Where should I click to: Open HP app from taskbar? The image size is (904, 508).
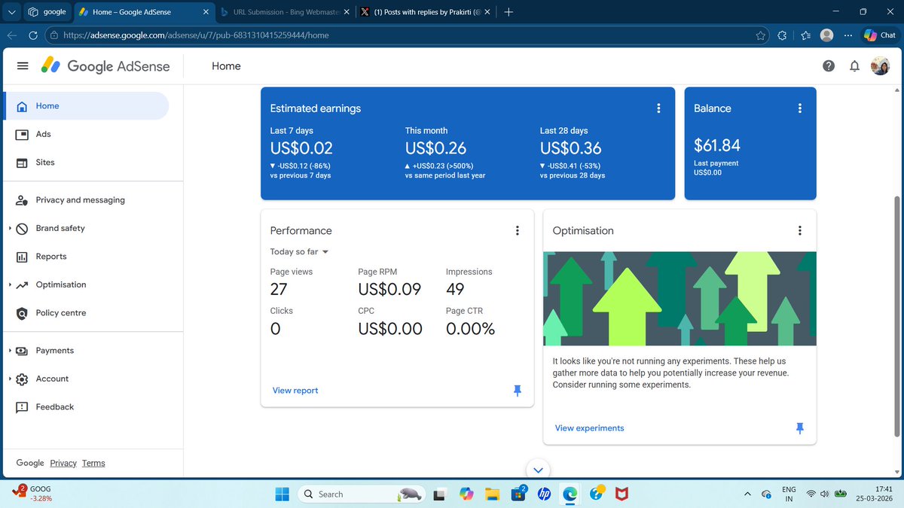click(543, 494)
